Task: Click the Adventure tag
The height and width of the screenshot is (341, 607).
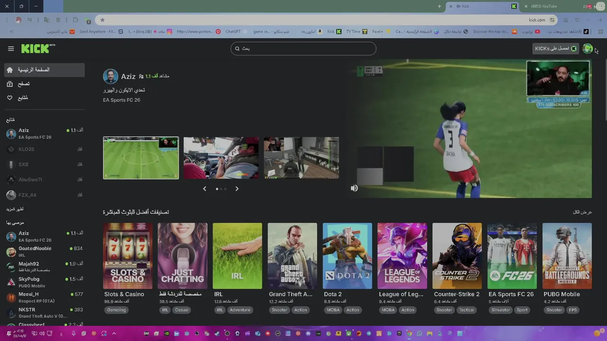Action: click(240, 310)
